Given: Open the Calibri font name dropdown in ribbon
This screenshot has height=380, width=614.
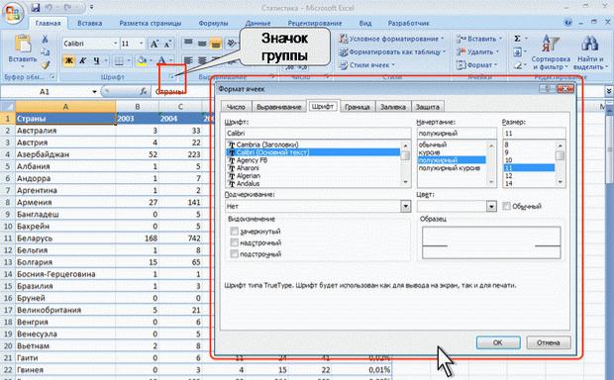Looking at the screenshot, I should 116,44.
